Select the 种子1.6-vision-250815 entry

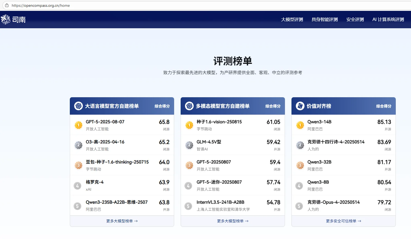pyautogui.click(x=233, y=125)
